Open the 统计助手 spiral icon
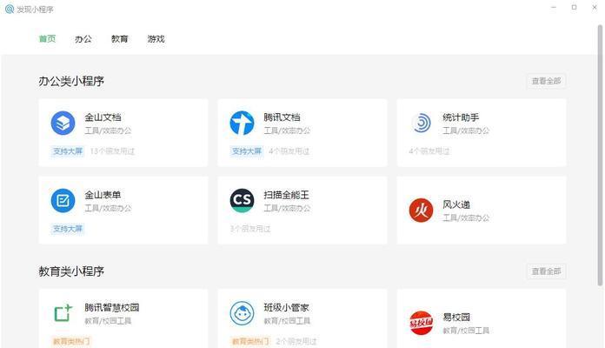The image size is (605, 348). tap(421, 124)
